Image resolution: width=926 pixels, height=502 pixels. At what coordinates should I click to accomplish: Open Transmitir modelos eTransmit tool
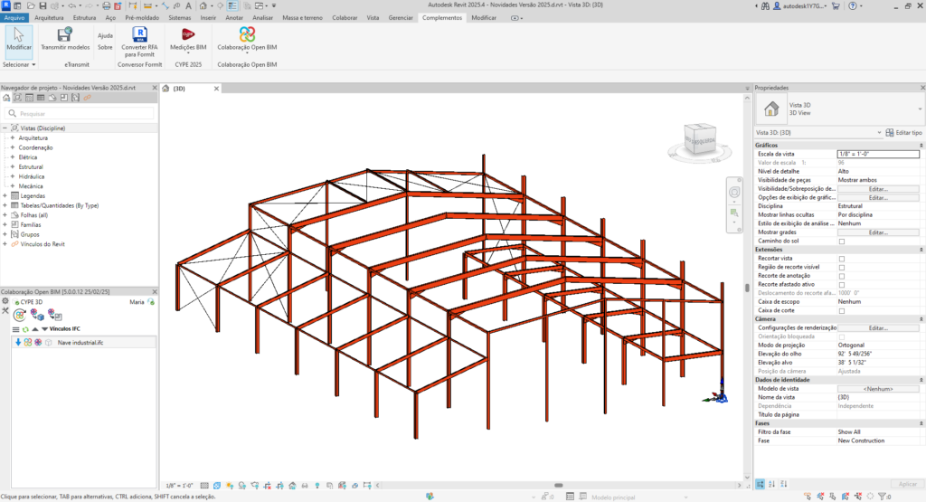tap(65, 39)
